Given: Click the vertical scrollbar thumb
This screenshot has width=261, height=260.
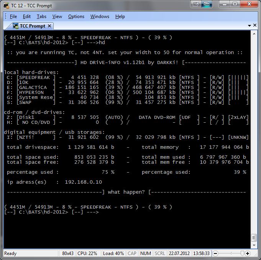Looking at the screenshot, I should [x=254, y=238].
